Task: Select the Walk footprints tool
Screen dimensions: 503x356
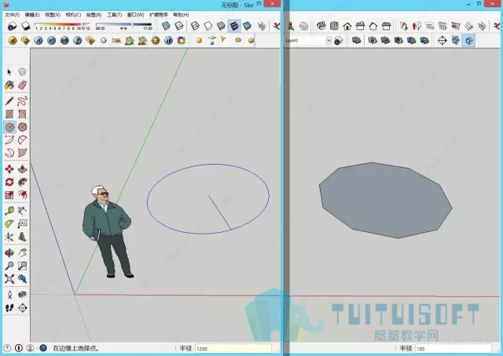Action: tap(9, 308)
